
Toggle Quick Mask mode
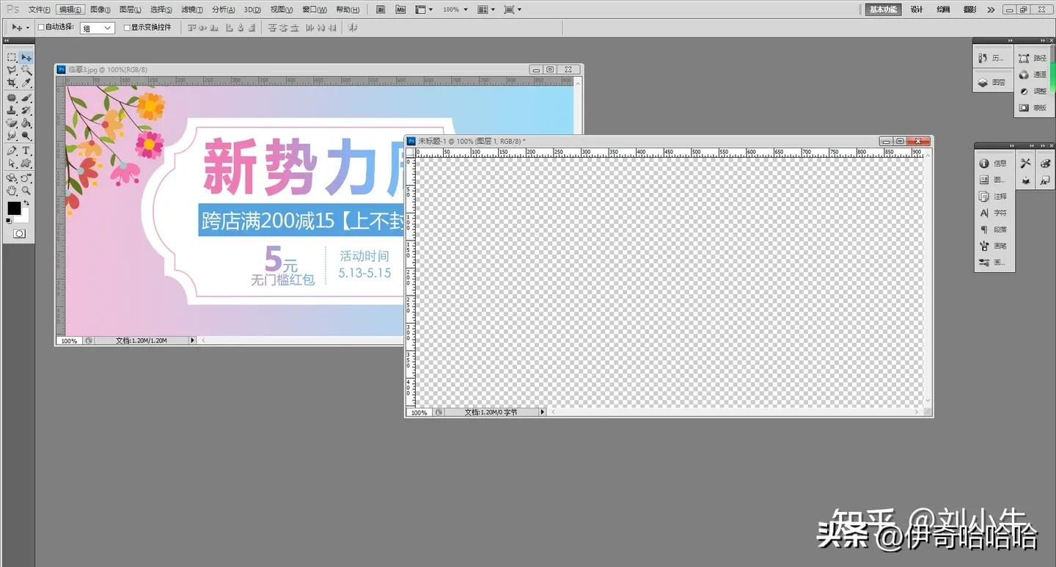coord(18,233)
